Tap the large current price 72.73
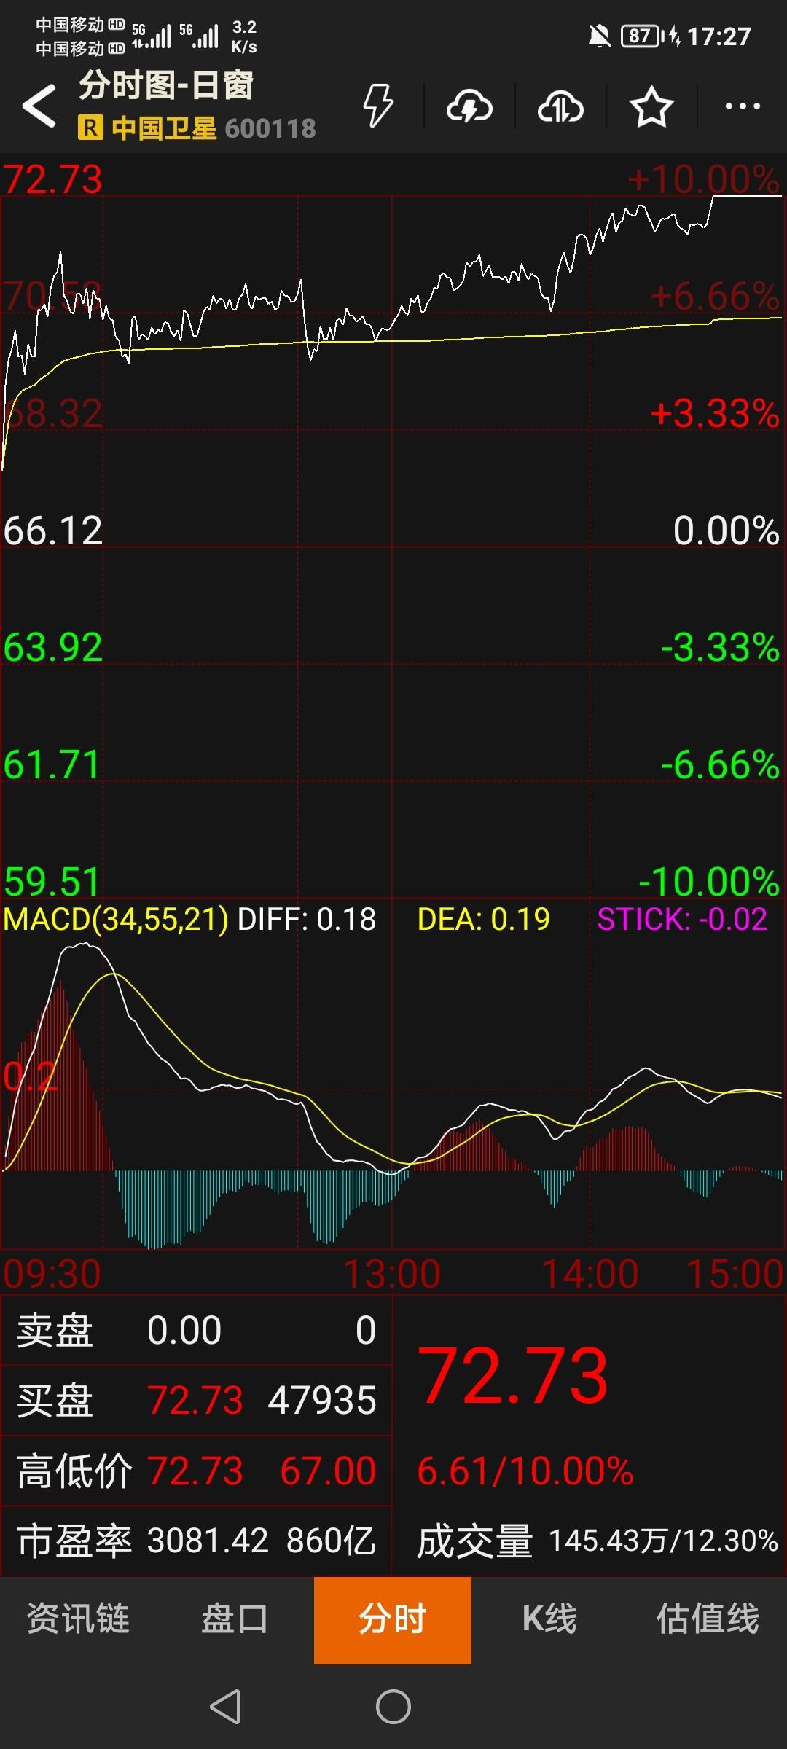The height and width of the screenshot is (1749, 787). point(513,1375)
